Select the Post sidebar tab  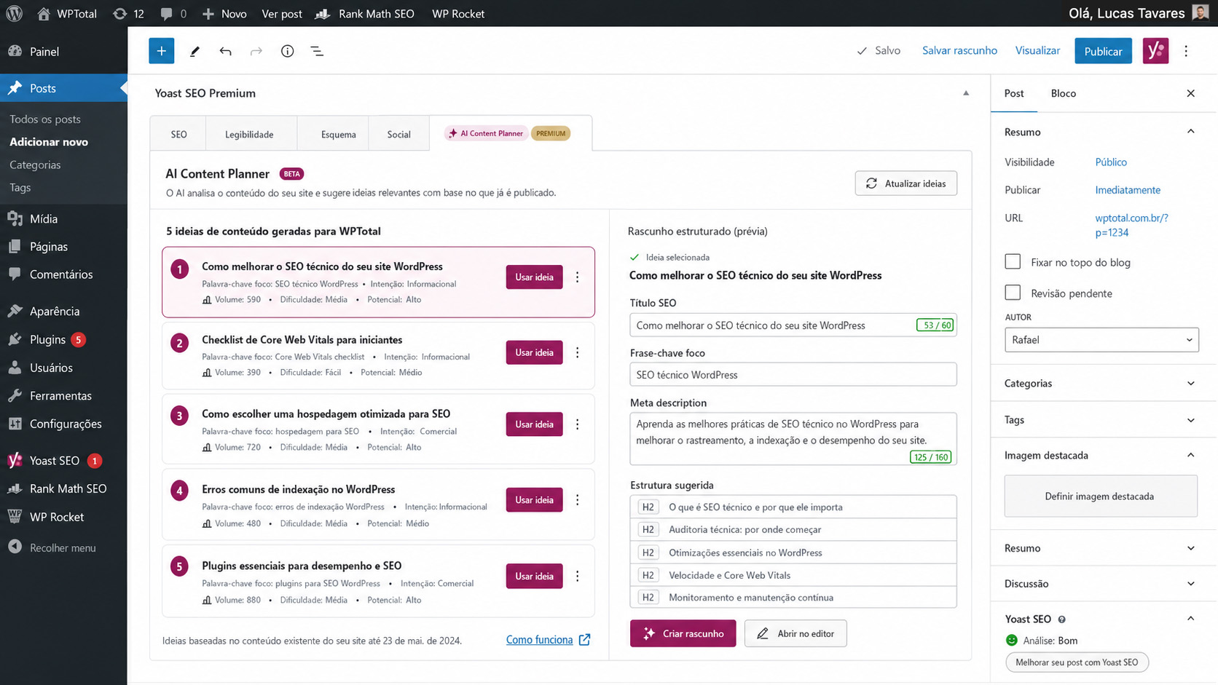click(1014, 93)
